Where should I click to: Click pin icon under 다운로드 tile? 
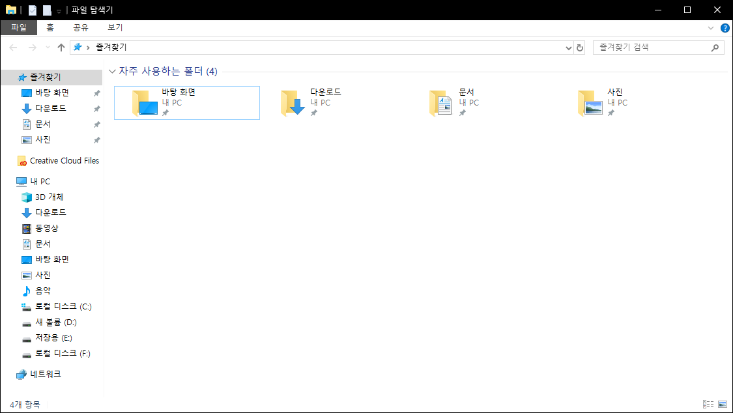tap(313, 113)
